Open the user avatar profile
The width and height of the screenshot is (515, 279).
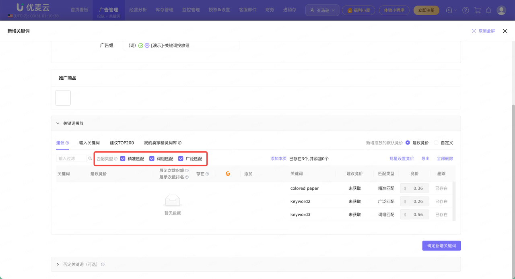coord(501,10)
